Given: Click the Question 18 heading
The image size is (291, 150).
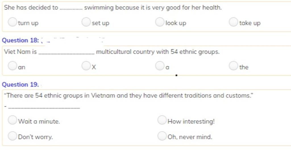Looking at the screenshot, I should point(20,40).
